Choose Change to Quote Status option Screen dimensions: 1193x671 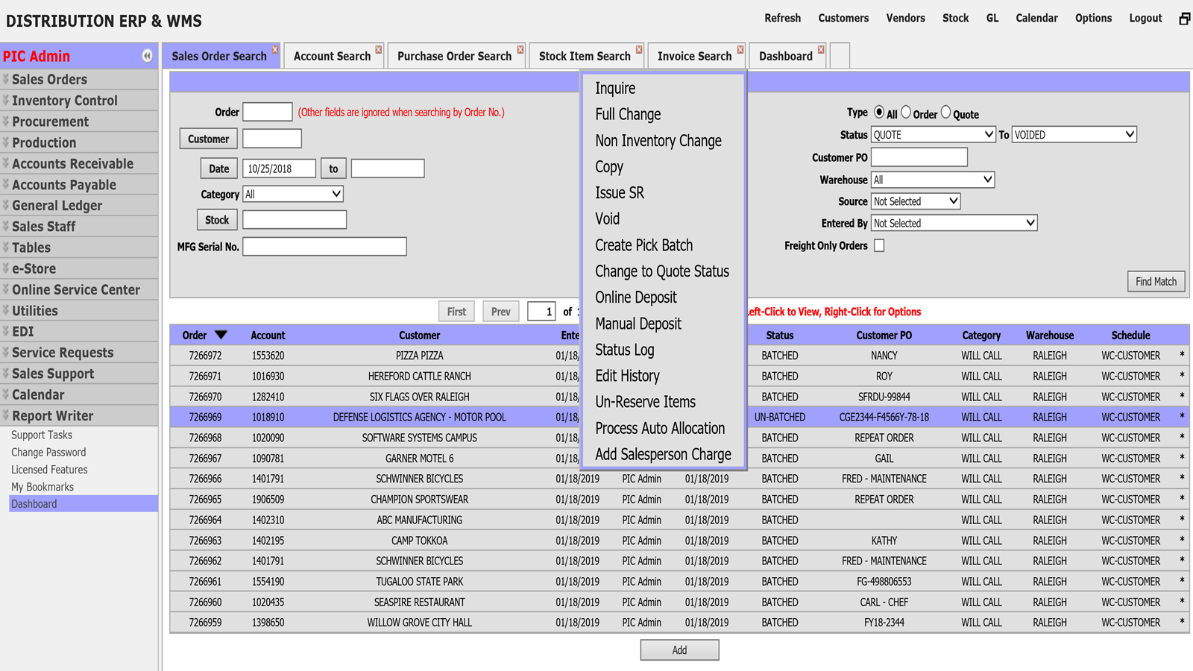click(664, 271)
